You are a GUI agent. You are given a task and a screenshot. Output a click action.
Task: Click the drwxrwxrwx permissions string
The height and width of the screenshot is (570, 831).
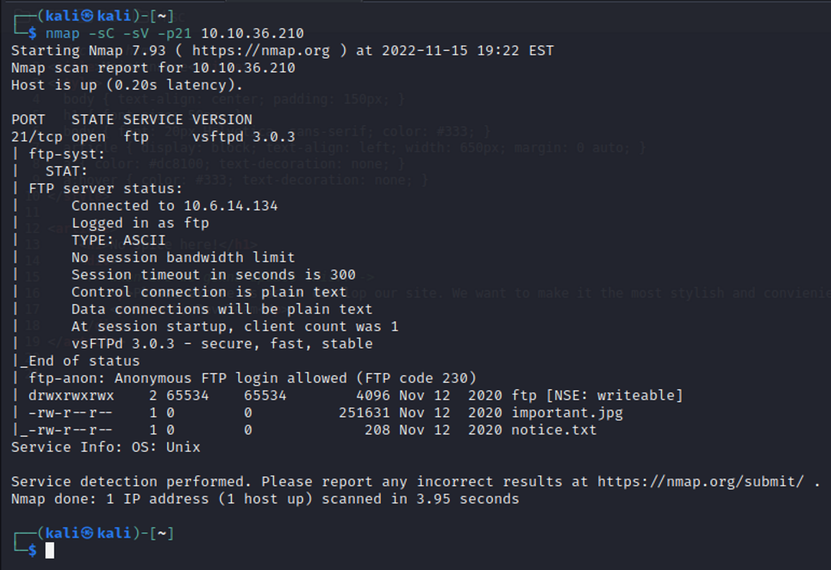[x=71, y=395]
